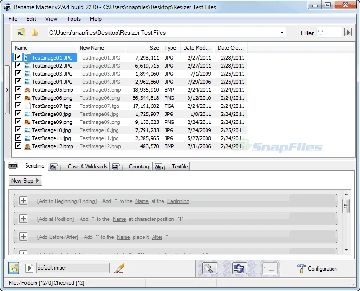Click the eraser clear script icon

119,268
